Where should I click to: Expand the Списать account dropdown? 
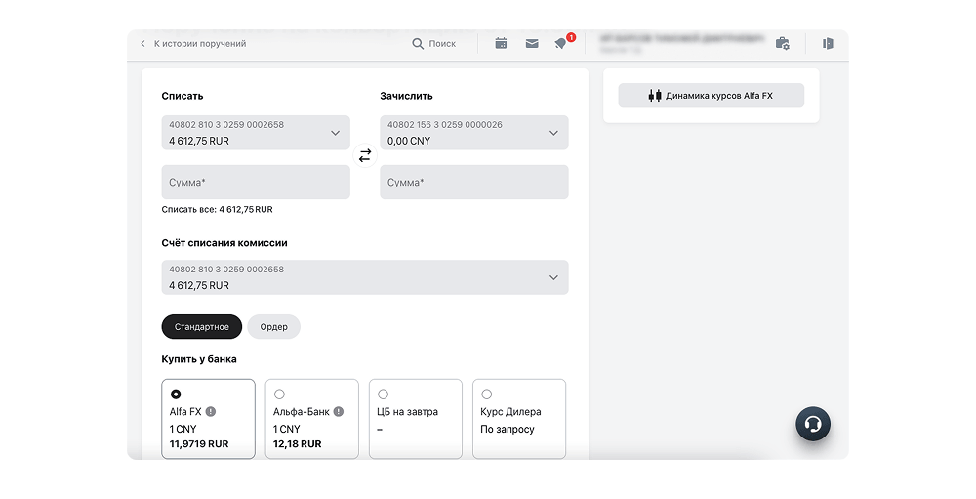(x=256, y=133)
